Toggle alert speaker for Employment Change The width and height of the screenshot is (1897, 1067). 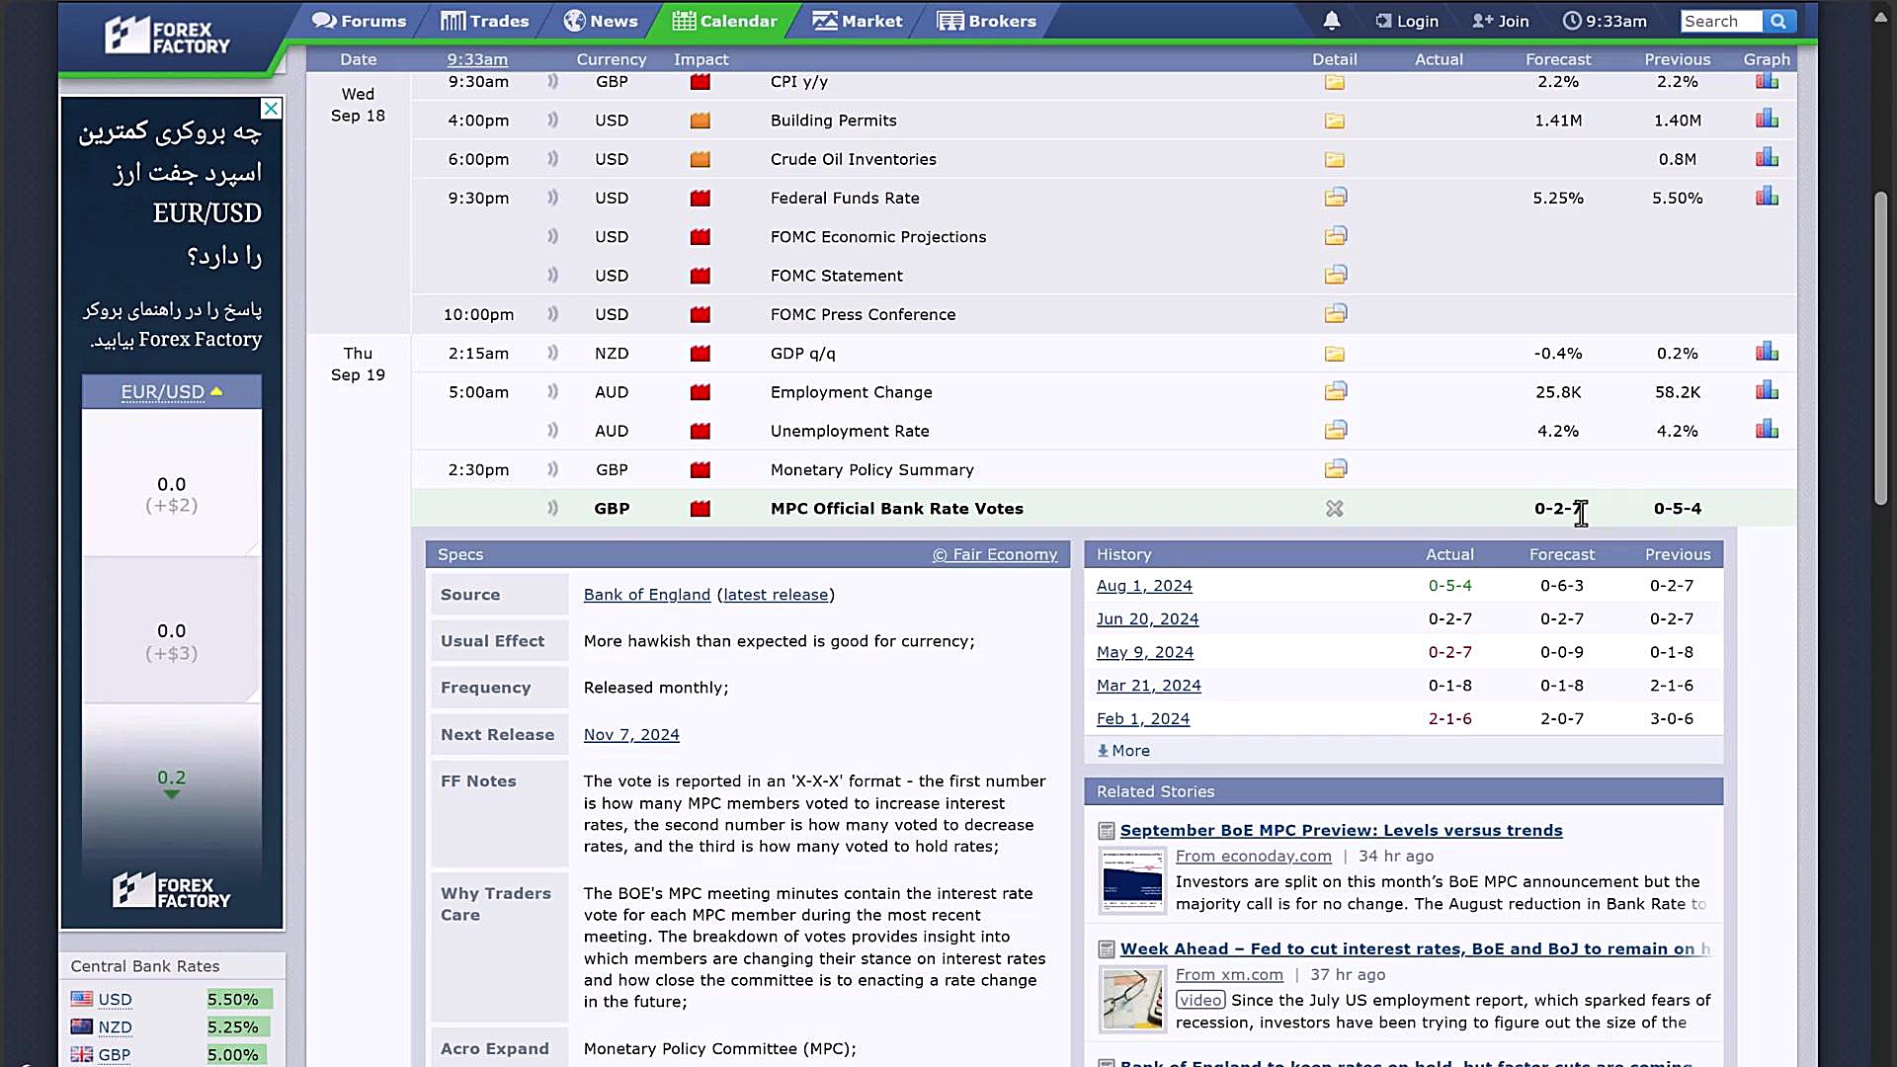click(x=553, y=391)
